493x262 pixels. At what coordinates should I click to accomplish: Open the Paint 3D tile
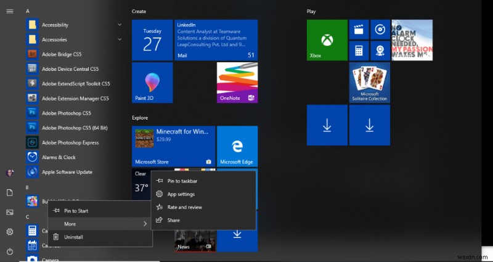152,83
